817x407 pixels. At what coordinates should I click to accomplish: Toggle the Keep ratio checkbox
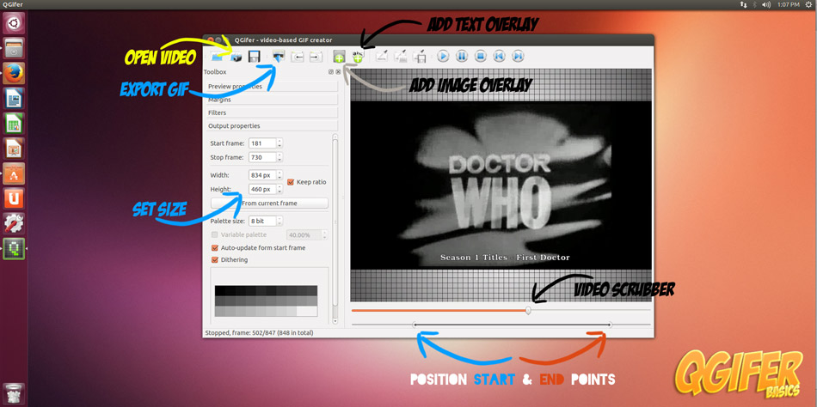click(x=291, y=182)
